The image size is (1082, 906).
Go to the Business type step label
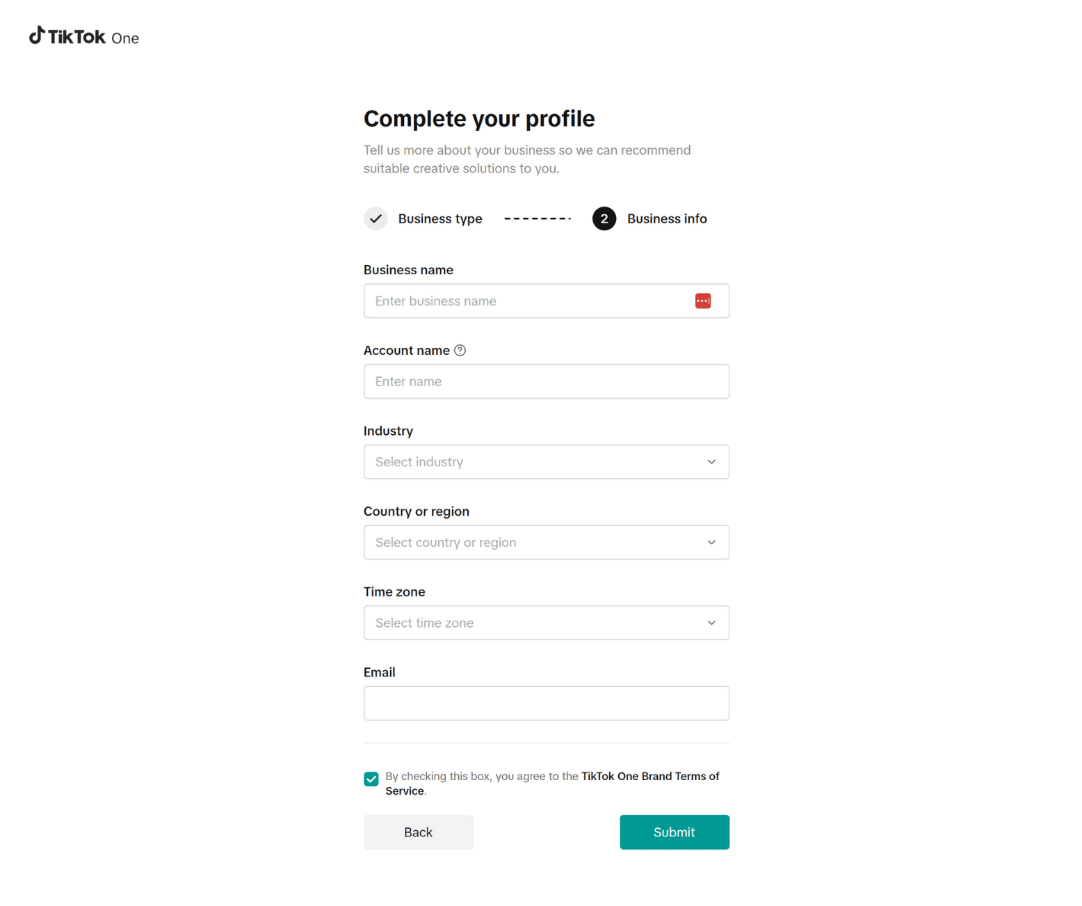[439, 218]
